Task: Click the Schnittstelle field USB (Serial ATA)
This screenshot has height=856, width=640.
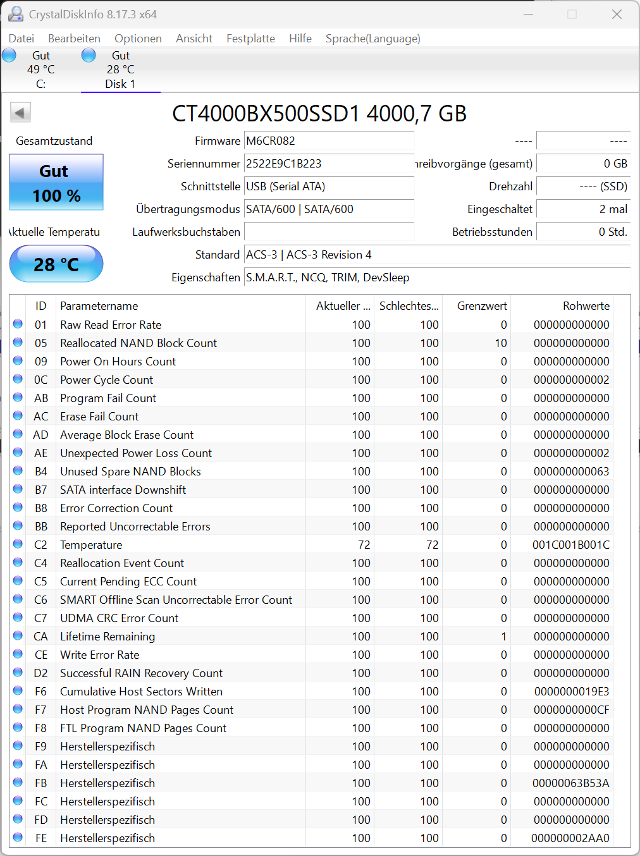Action: (329, 186)
